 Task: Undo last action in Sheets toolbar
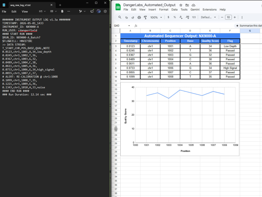tap(127, 17)
